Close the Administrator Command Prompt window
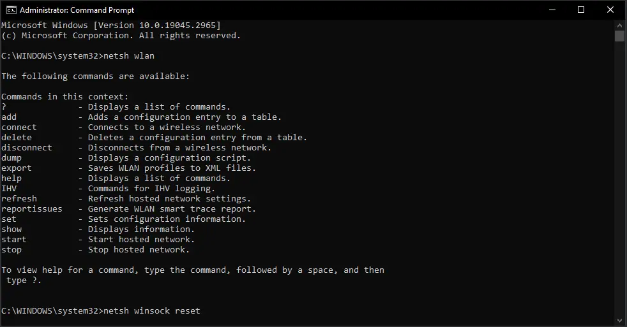627x327 pixels. tap(610, 10)
